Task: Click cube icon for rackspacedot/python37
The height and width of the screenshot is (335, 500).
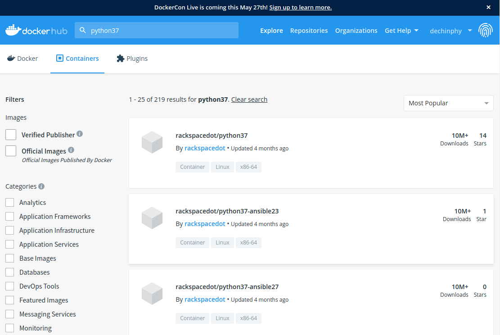Action: point(152,142)
